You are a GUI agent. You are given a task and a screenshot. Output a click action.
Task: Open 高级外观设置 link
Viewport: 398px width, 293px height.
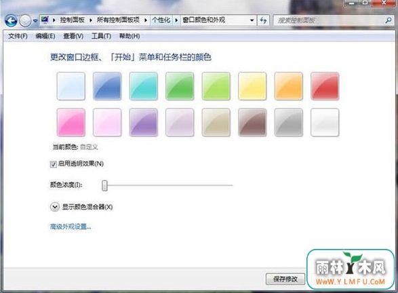71,227
